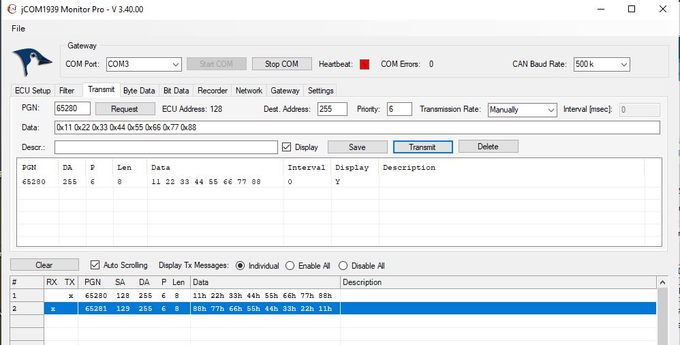Disable Auto Scrolling checkbox
Screen dimensions: 680x345
pos(95,265)
